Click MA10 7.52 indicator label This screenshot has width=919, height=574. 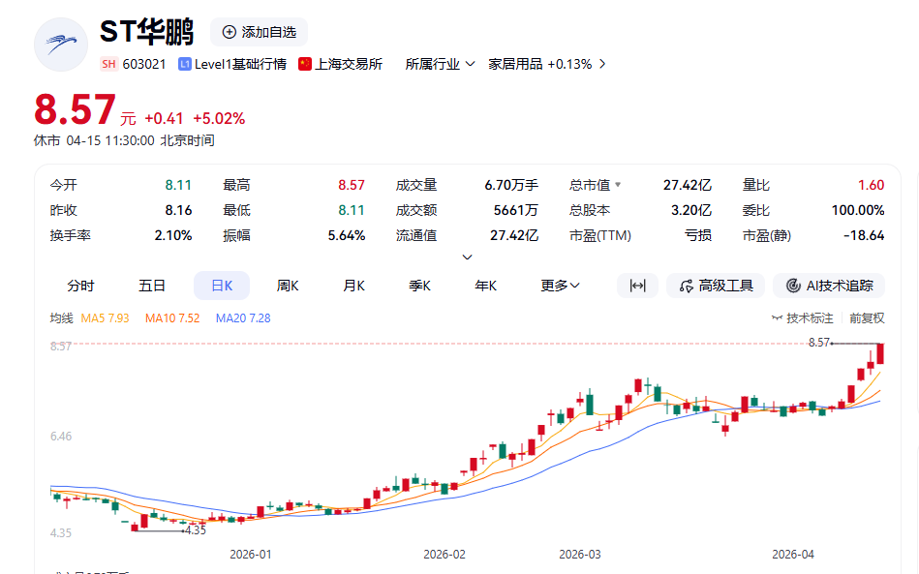click(172, 318)
